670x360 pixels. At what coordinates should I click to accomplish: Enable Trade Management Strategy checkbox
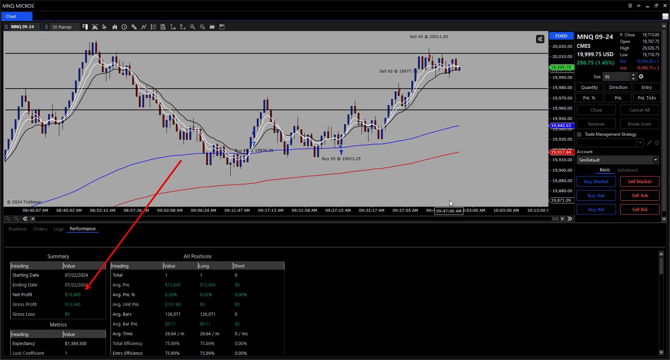coord(579,134)
